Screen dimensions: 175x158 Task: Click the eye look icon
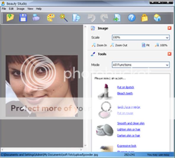[106, 149]
